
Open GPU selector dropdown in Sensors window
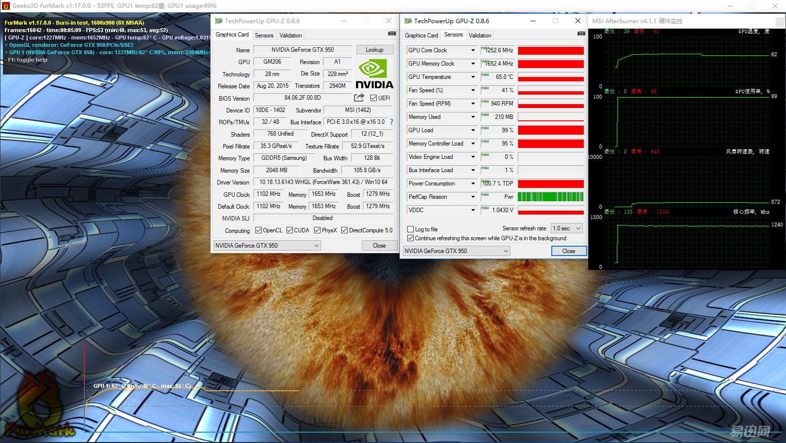click(x=456, y=251)
